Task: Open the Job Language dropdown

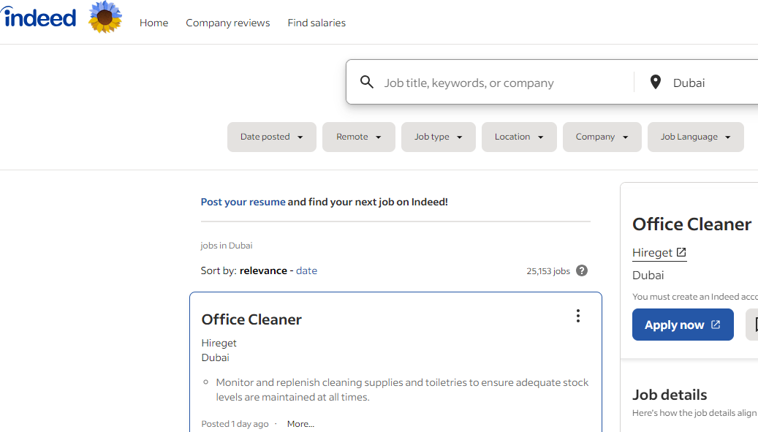Action: point(695,137)
